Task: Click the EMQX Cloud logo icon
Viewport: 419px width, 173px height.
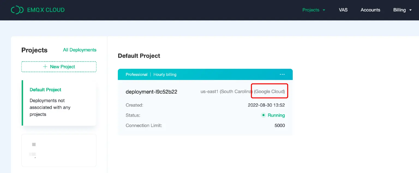Action: [17, 10]
